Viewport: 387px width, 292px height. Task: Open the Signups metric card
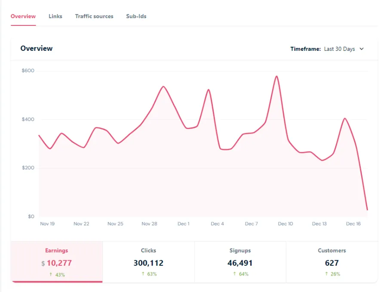pos(240,261)
